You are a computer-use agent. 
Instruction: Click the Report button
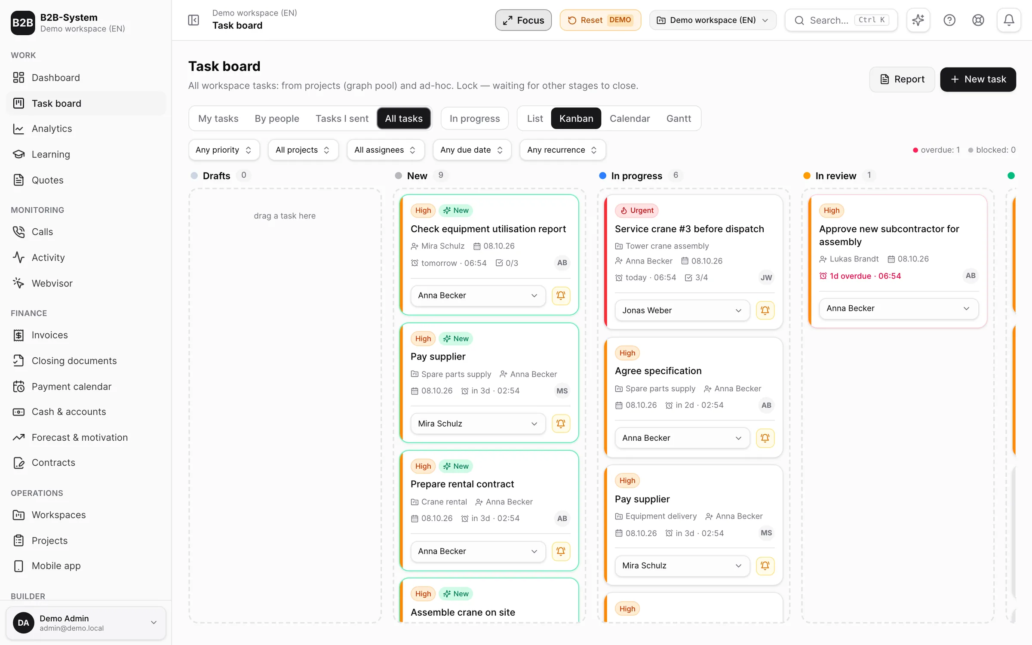[902, 79]
